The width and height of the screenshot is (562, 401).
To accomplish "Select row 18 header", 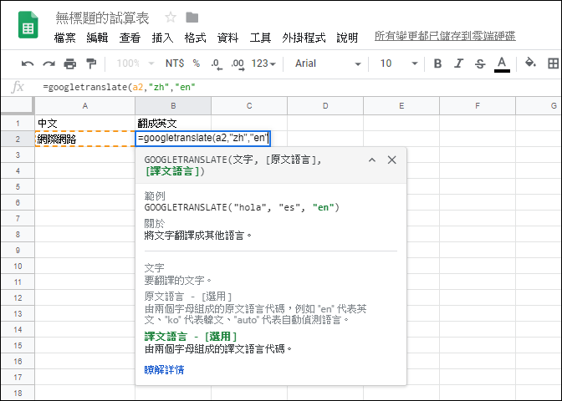I will 18,393.
